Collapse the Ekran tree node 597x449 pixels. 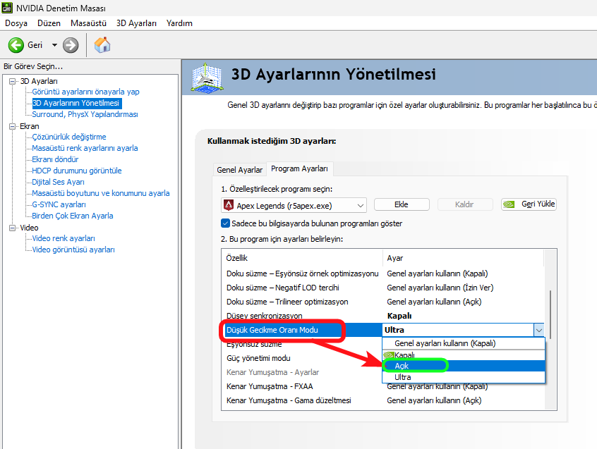click(13, 126)
